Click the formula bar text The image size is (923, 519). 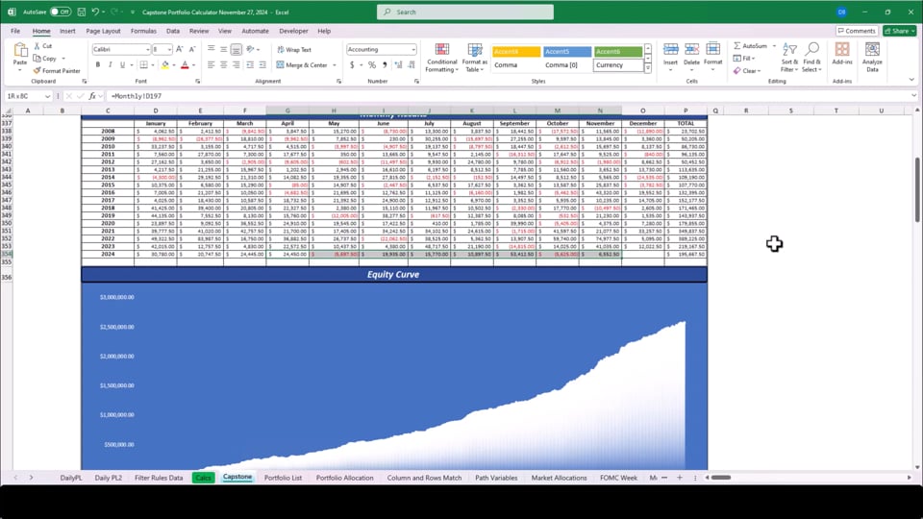pos(136,96)
